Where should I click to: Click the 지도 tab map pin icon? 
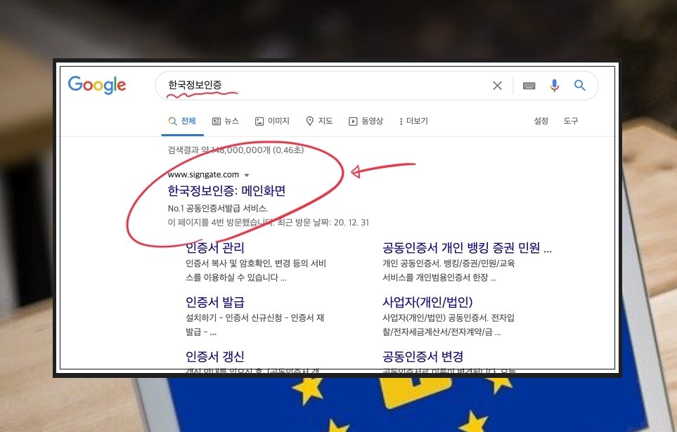(309, 122)
